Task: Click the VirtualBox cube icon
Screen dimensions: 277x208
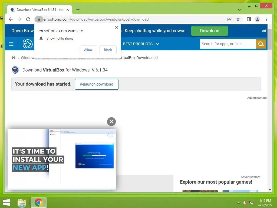Action: 15,70
